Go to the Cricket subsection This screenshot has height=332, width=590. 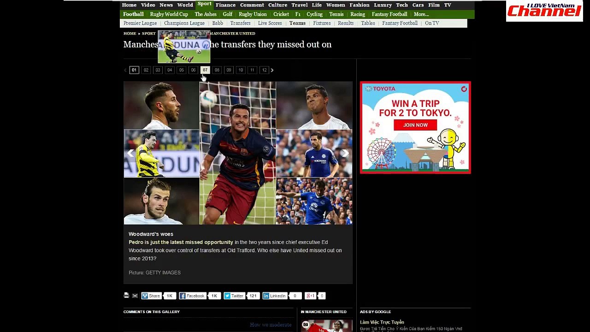click(281, 14)
